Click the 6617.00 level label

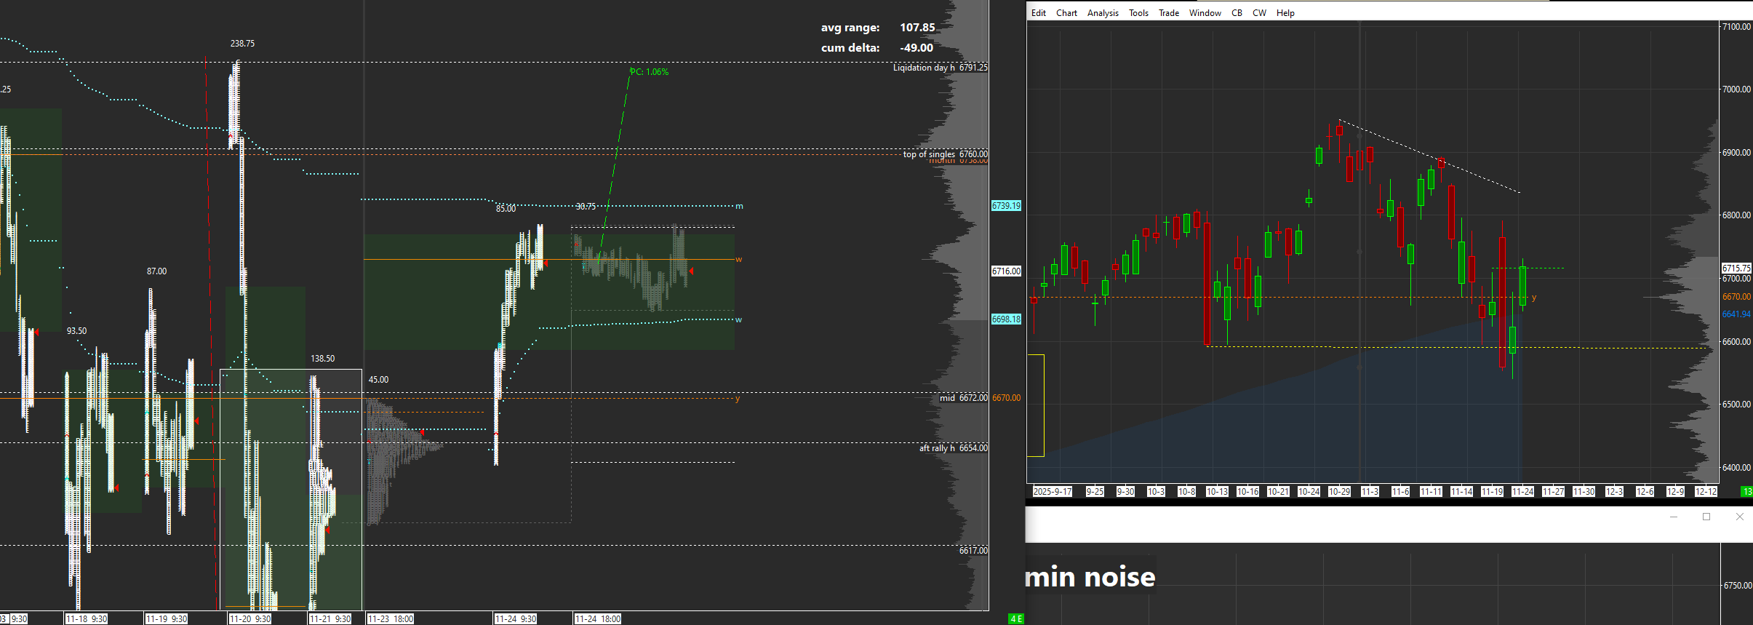(973, 551)
